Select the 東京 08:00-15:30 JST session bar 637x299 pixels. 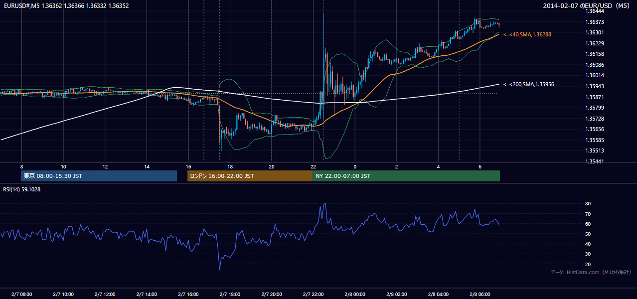tap(99, 176)
